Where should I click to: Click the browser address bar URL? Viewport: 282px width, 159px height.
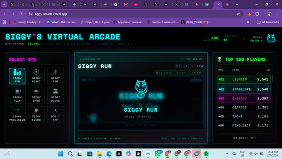coord(51,14)
